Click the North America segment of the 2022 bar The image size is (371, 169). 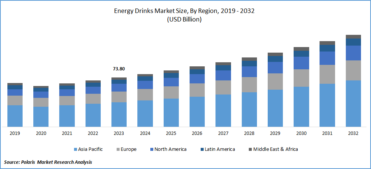(93, 90)
